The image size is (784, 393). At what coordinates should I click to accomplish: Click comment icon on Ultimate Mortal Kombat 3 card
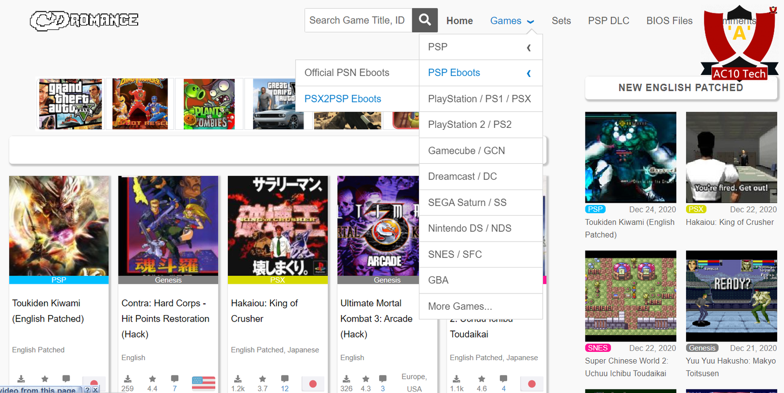[383, 379]
